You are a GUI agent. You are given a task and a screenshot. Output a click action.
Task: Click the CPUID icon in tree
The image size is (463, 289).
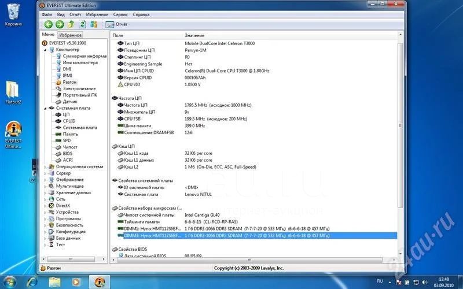(x=58, y=121)
